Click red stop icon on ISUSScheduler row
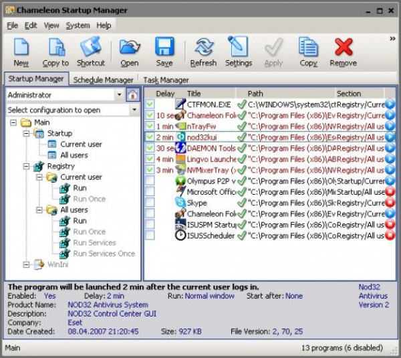 pyautogui.click(x=390, y=236)
